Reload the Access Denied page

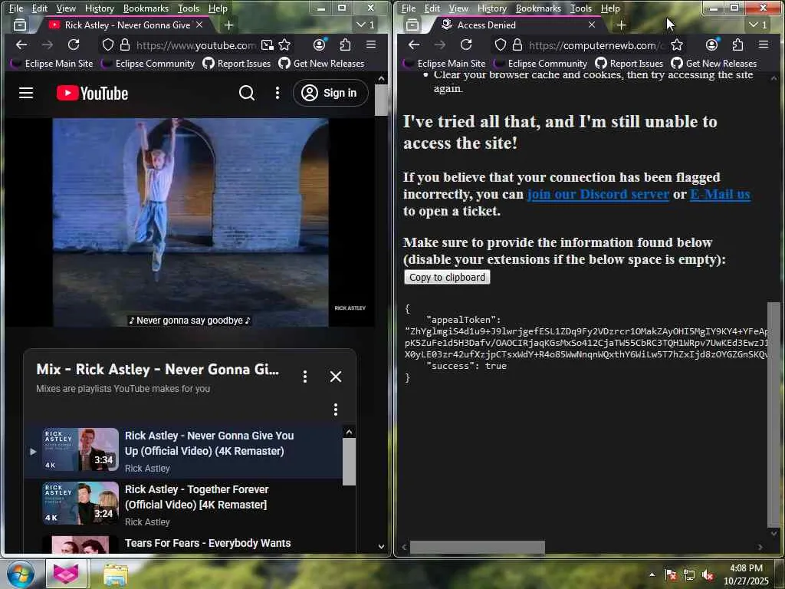pos(466,45)
